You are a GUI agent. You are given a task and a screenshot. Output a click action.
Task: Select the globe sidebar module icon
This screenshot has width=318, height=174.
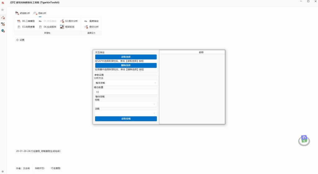(x=3, y=31)
